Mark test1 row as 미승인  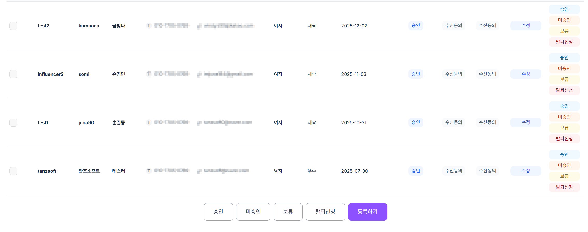[564, 117]
